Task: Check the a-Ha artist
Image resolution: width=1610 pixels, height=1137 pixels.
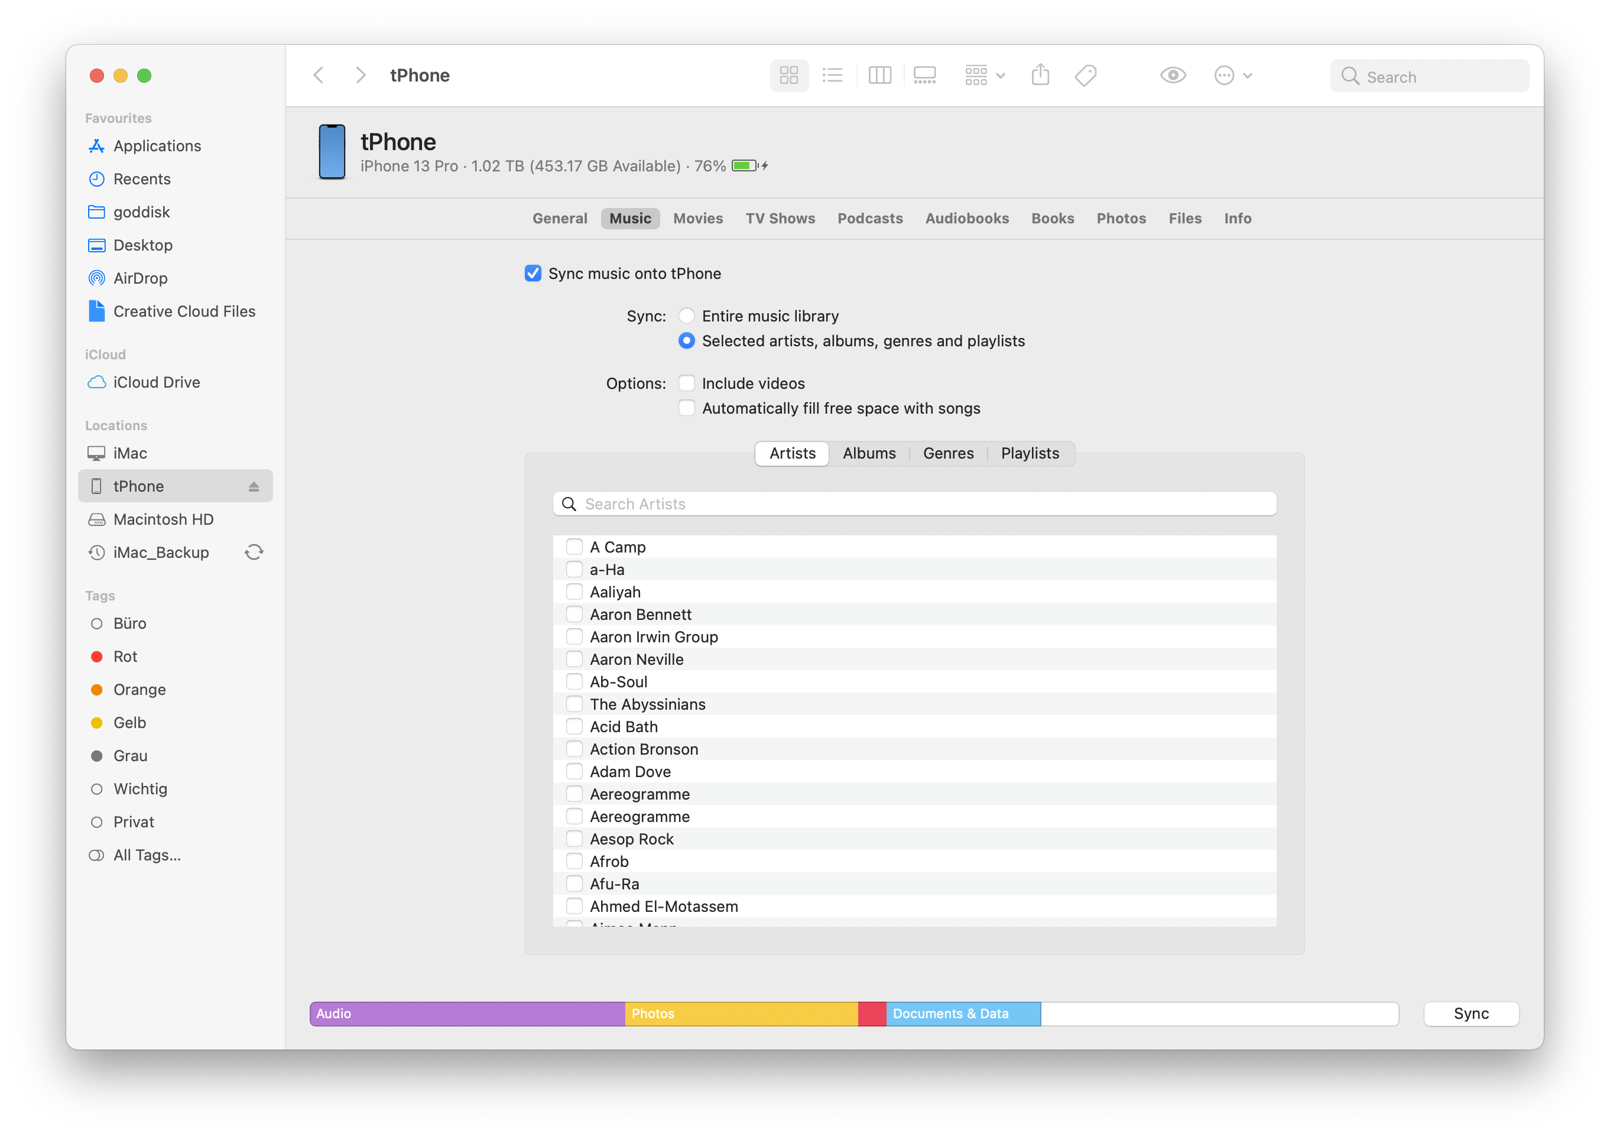Action: [x=574, y=569]
